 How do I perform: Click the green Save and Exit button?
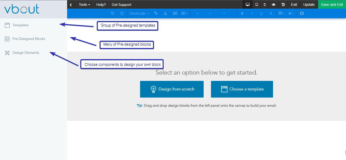[x=332, y=5]
